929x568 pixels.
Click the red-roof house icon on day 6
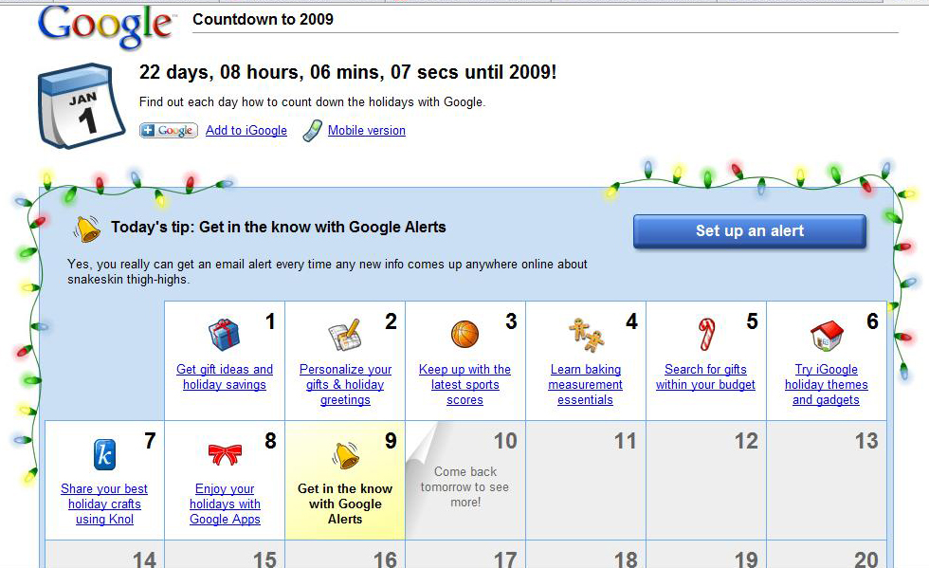coord(827,336)
